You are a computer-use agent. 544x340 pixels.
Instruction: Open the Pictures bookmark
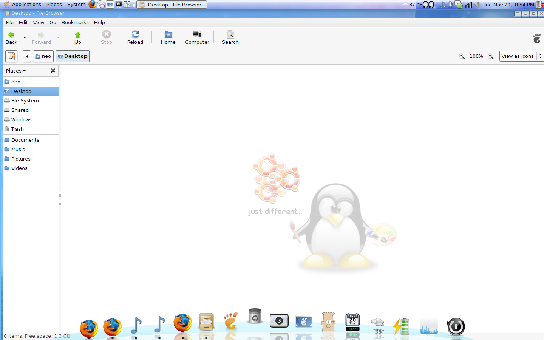click(31, 159)
